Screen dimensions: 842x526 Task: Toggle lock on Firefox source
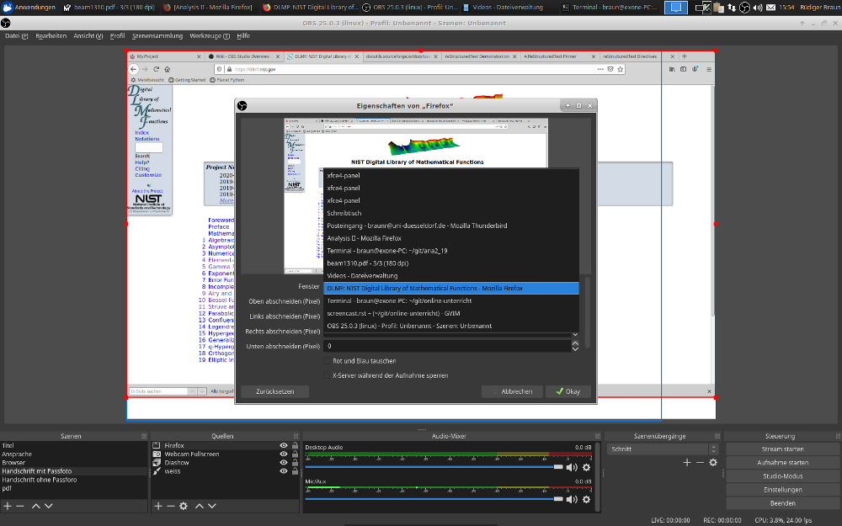point(295,445)
